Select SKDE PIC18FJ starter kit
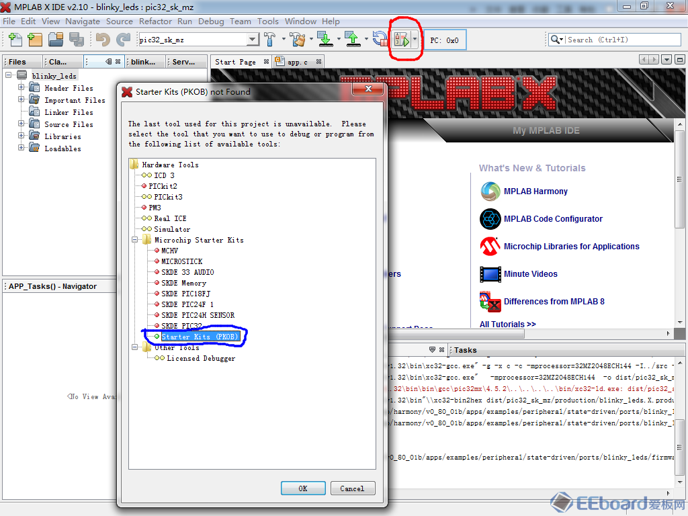Screen dimensions: 688x516 185,294
